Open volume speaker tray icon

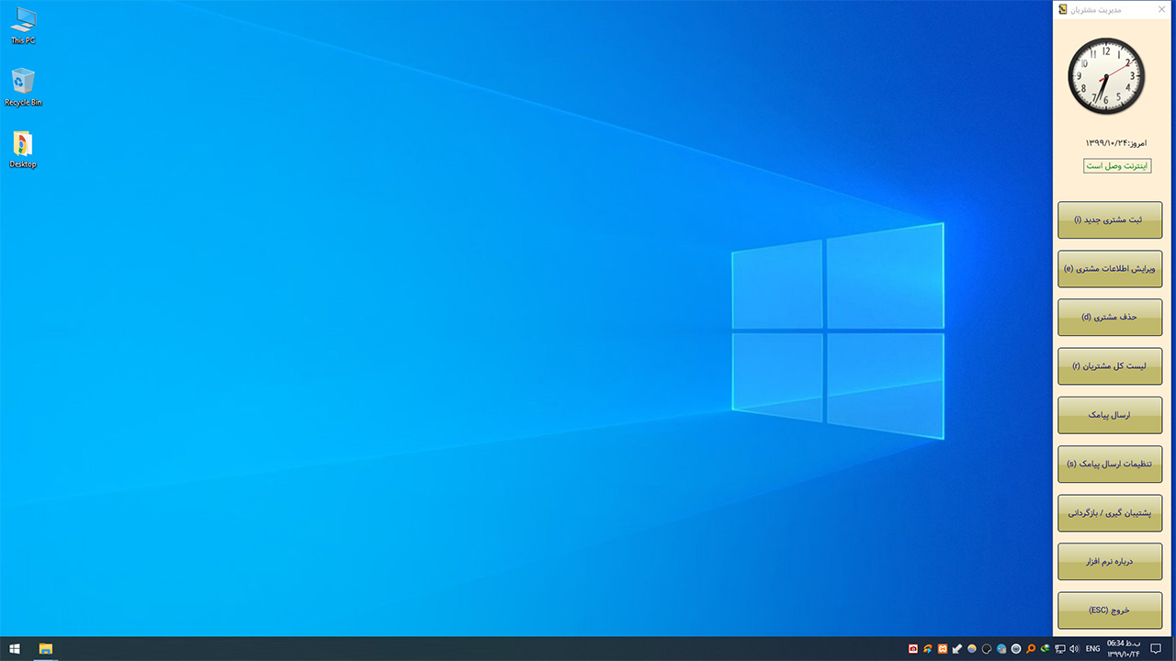click(1074, 649)
